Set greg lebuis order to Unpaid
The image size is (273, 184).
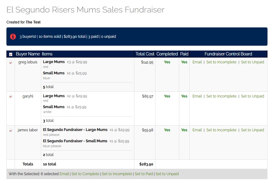pyautogui.click(x=253, y=62)
